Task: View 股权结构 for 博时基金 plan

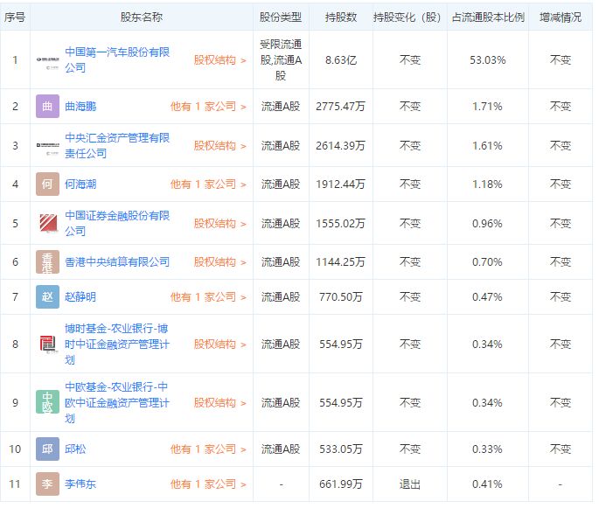Action: [x=220, y=344]
